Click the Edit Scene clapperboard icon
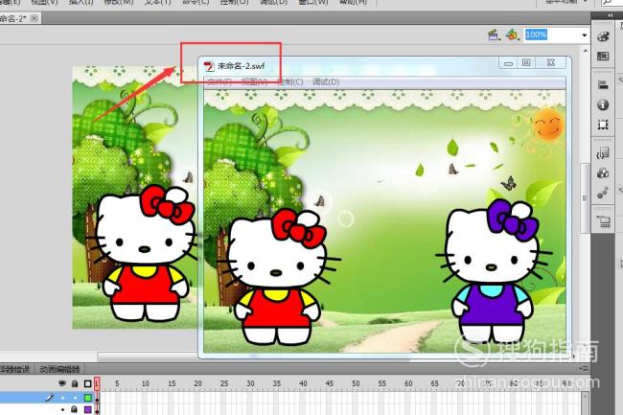This screenshot has width=623, height=415. 493,35
